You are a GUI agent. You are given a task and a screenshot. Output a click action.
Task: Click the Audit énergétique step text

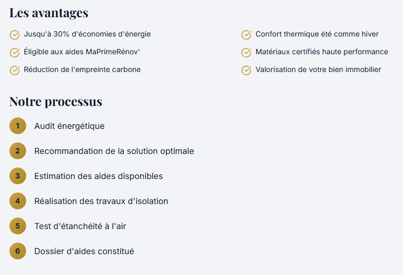tap(70, 126)
